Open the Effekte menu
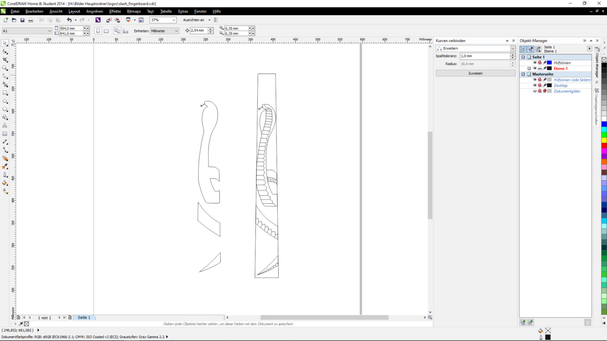Screen dimensions: 607x341 (115, 11)
